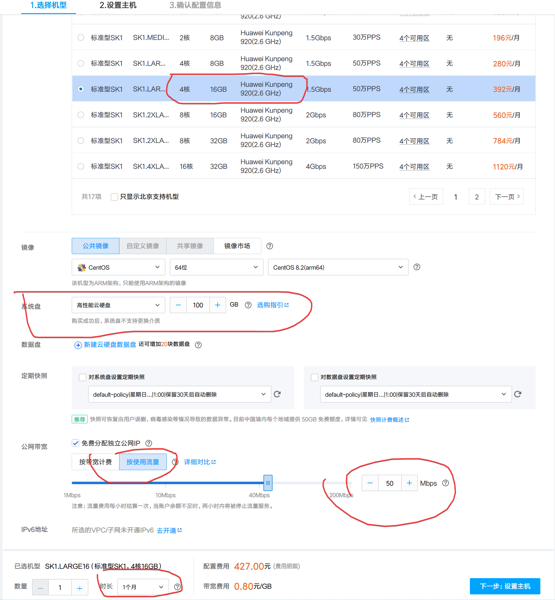Go to page 2 of instance list
Viewport: 555px width, 600px height.
[x=477, y=197]
